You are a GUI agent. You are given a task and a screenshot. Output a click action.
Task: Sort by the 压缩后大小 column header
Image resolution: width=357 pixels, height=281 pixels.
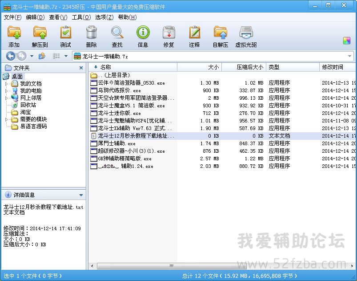244,67
